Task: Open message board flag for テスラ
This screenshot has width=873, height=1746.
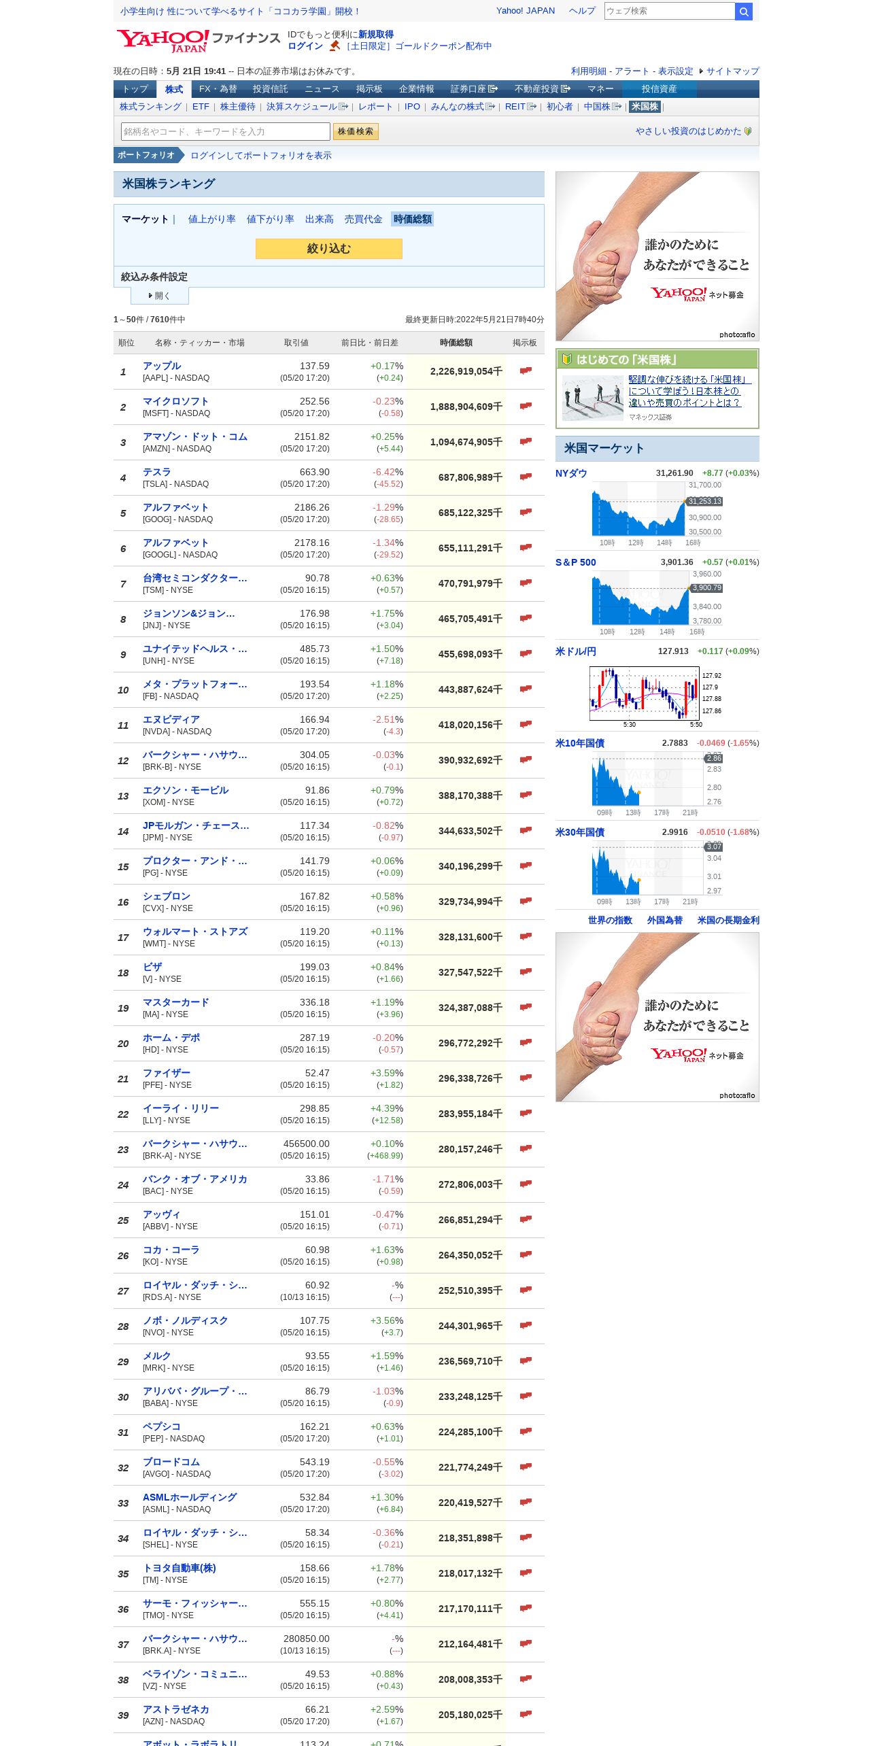Action: click(x=526, y=477)
